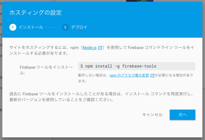This screenshot has height=140, width=205.
Task: Click the 次へ button
Action: pos(183,115)
